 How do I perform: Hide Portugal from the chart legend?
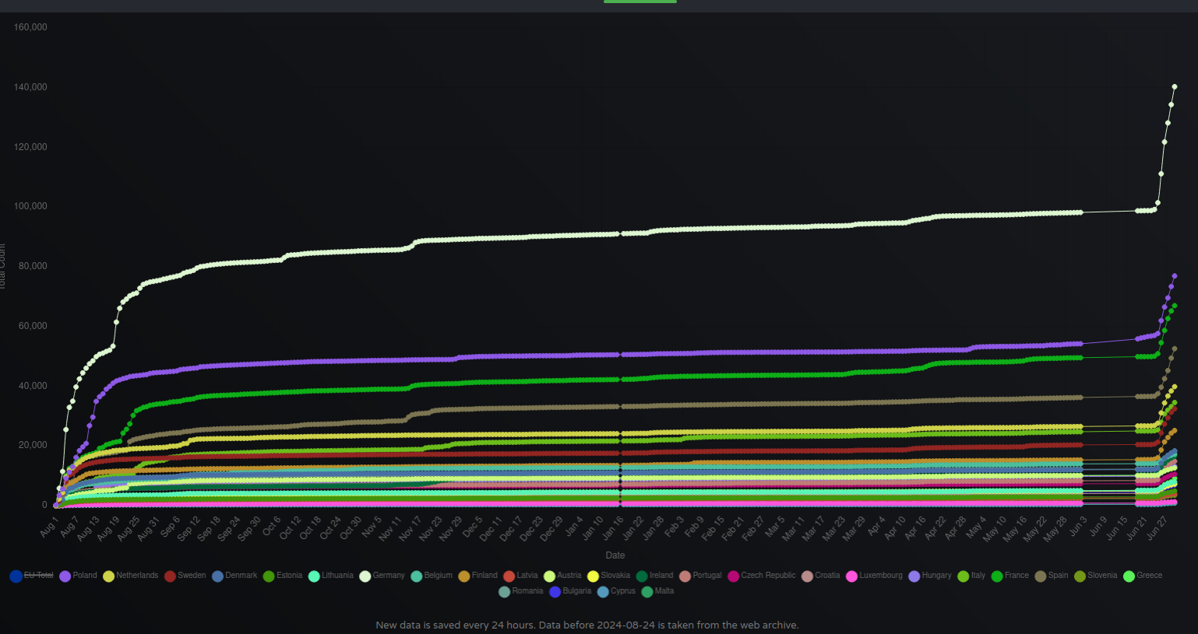coord(700,576)
